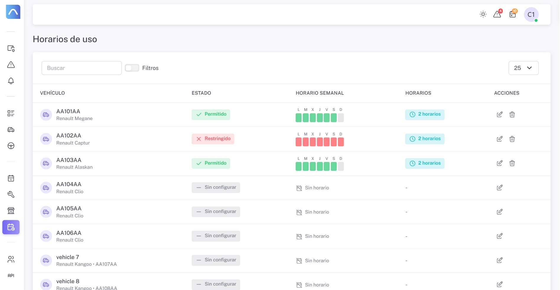This screenshot has width=560, height=290.
Task: Click HORARIO SEMANAL column header
Action: coord(320,93)
